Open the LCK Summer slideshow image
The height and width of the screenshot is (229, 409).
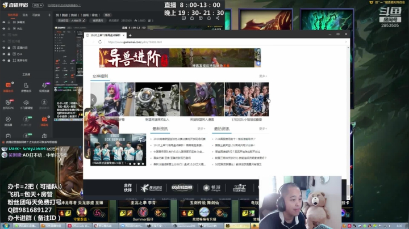[x=118, y=150]
